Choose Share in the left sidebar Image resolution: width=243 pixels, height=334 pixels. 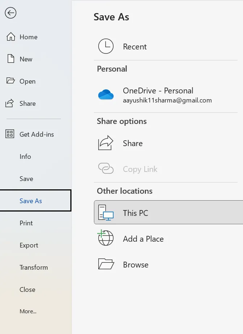pyautogui.click(x=36, y=103)
